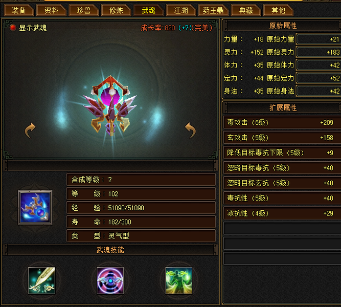Screen dimensions: 341x307
Task: Click the 原始灵力 value field
Action: pos(319,52)
